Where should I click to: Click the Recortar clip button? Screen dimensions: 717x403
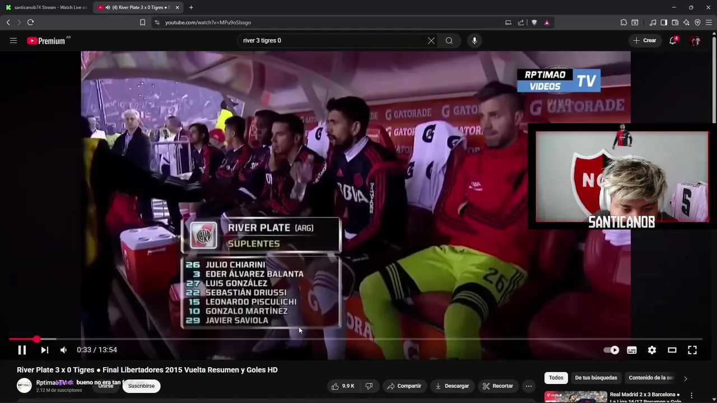497,386
